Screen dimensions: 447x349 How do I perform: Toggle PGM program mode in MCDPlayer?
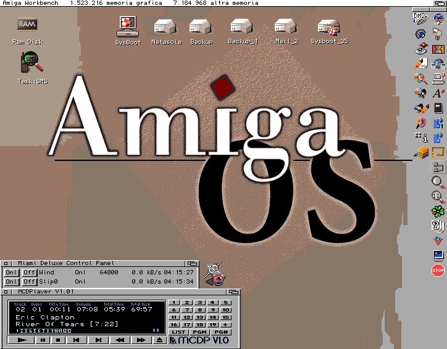(199, 332)
